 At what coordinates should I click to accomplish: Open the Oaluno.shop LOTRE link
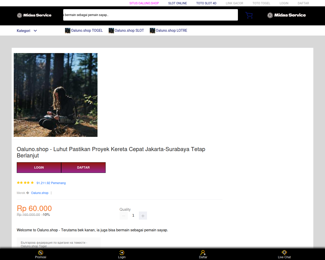(171, 30)
